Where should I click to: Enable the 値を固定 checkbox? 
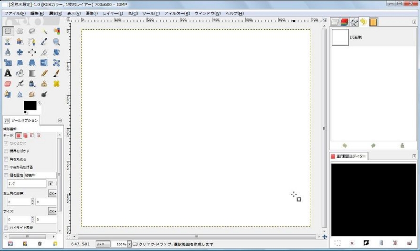tap(6, 175)
